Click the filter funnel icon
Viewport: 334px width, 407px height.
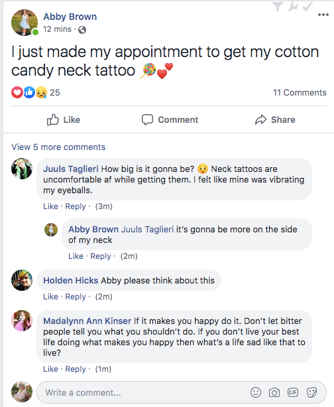click(x=278, y=6)
